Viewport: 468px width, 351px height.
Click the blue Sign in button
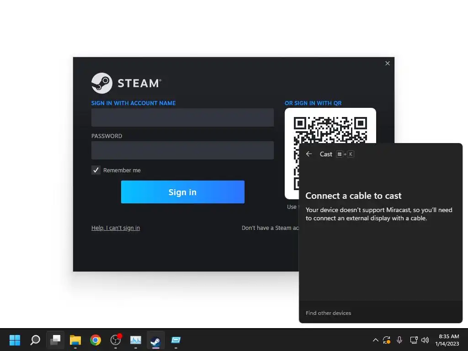(183, 192)
